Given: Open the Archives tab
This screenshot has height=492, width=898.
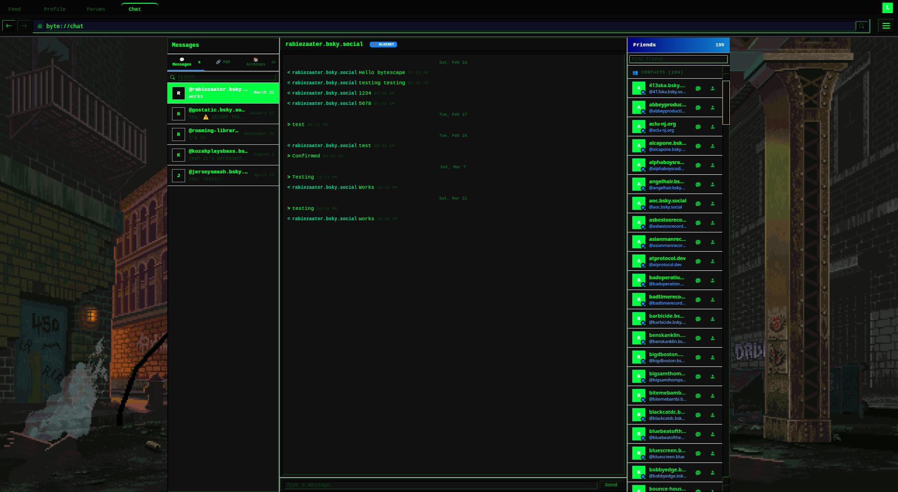Looking at the screenshot, I should 256,62.
